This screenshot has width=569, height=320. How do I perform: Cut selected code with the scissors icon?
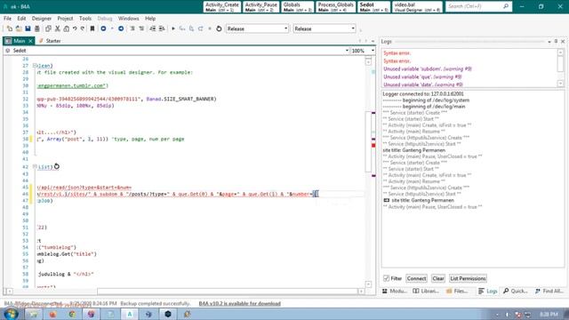pos(57,28)
